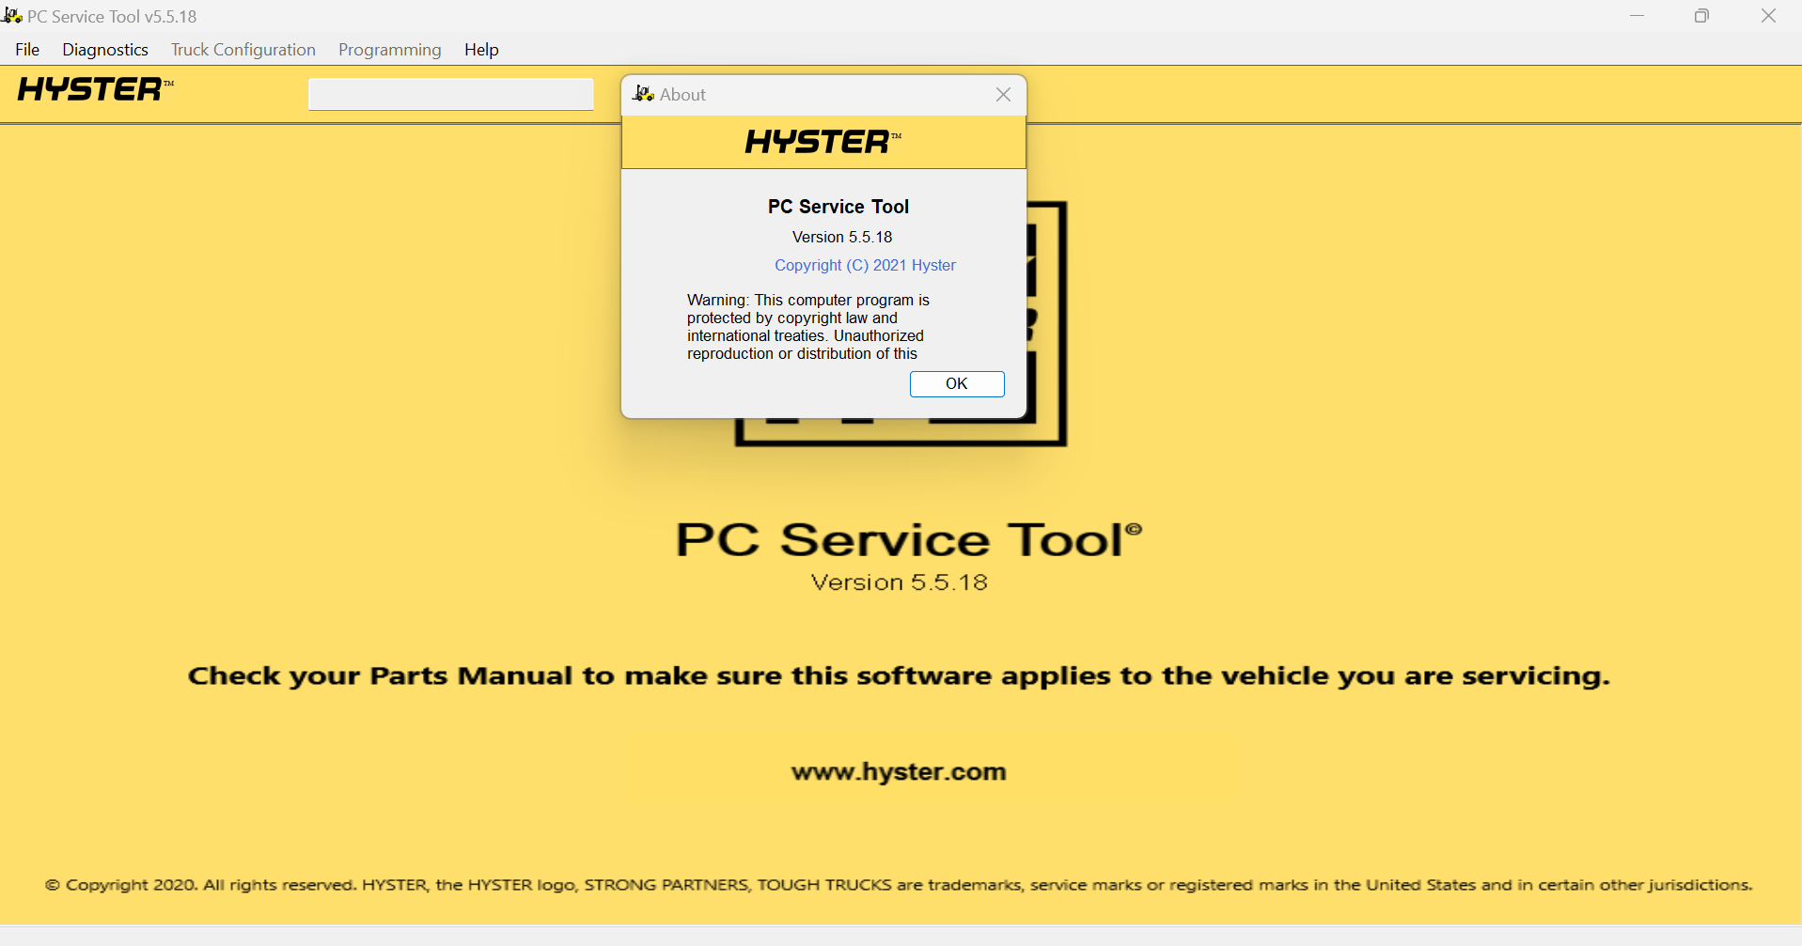Open the Help menu
This screenshot has height=946, width=1802.
481,50
